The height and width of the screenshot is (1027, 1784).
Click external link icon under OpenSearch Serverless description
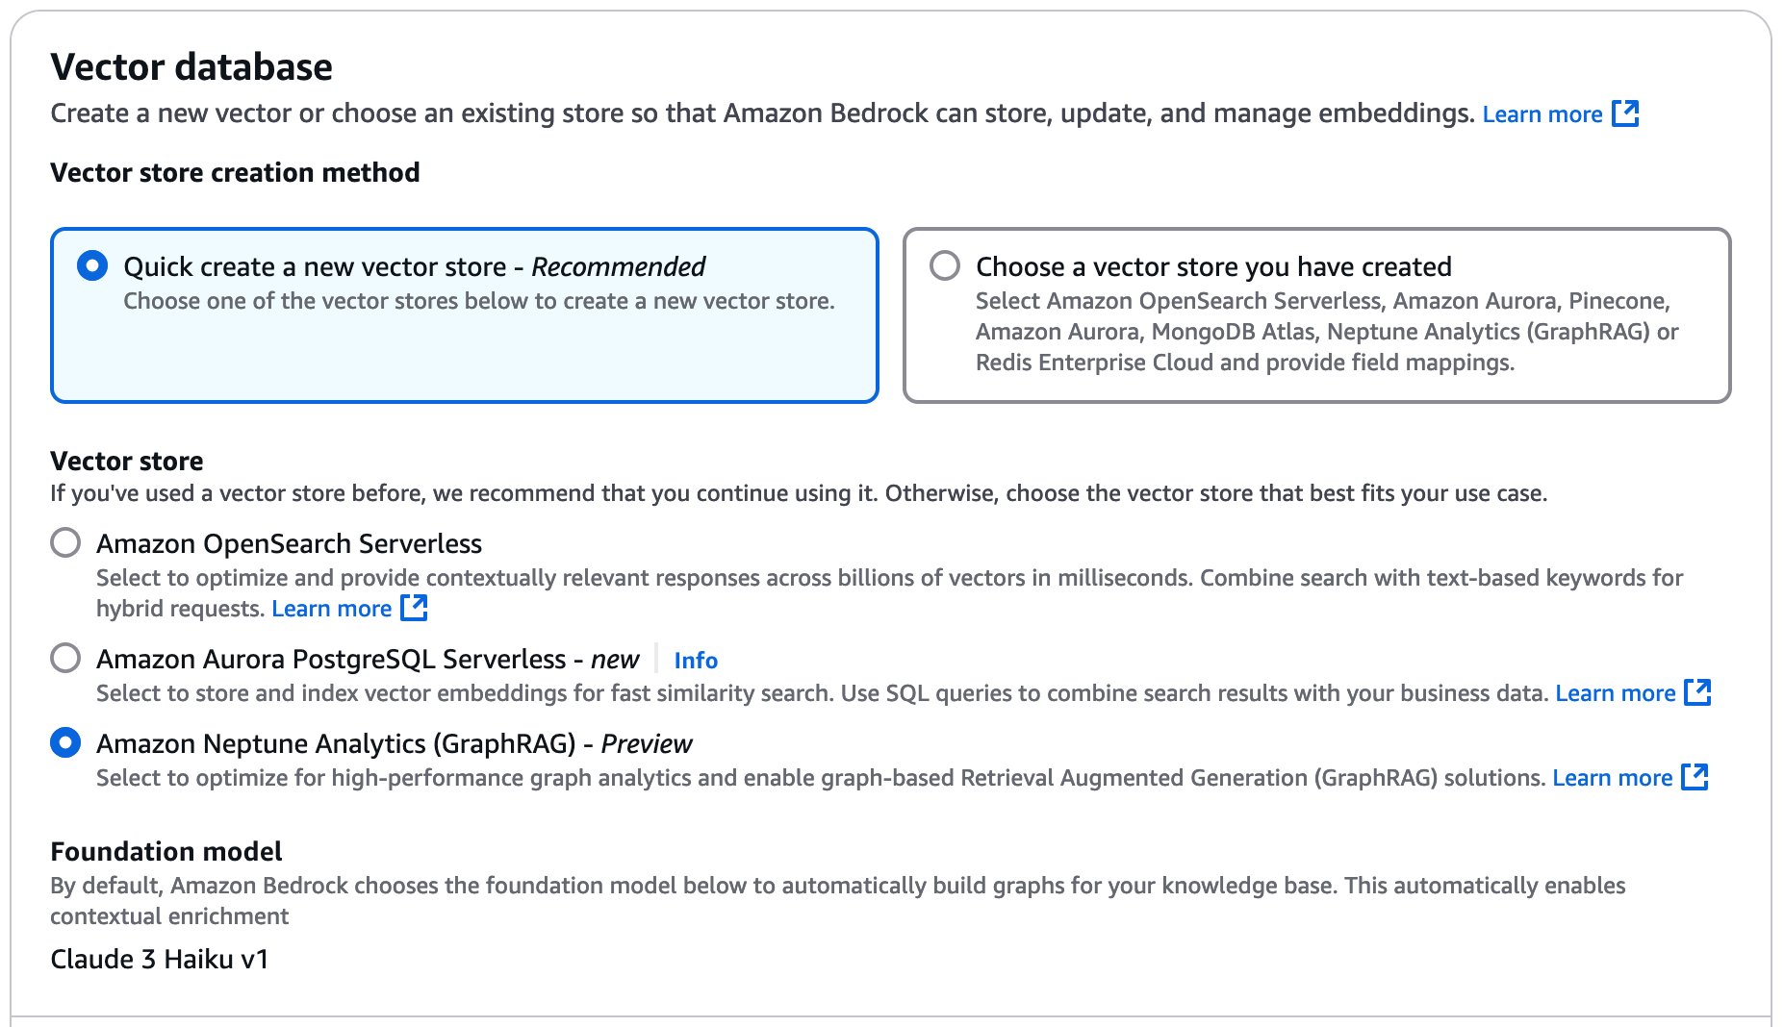414,608
